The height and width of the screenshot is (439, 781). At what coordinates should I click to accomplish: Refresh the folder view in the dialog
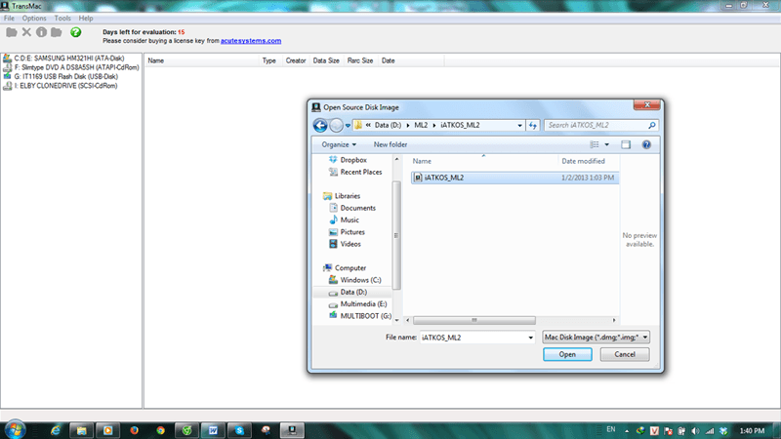[533, 126]
